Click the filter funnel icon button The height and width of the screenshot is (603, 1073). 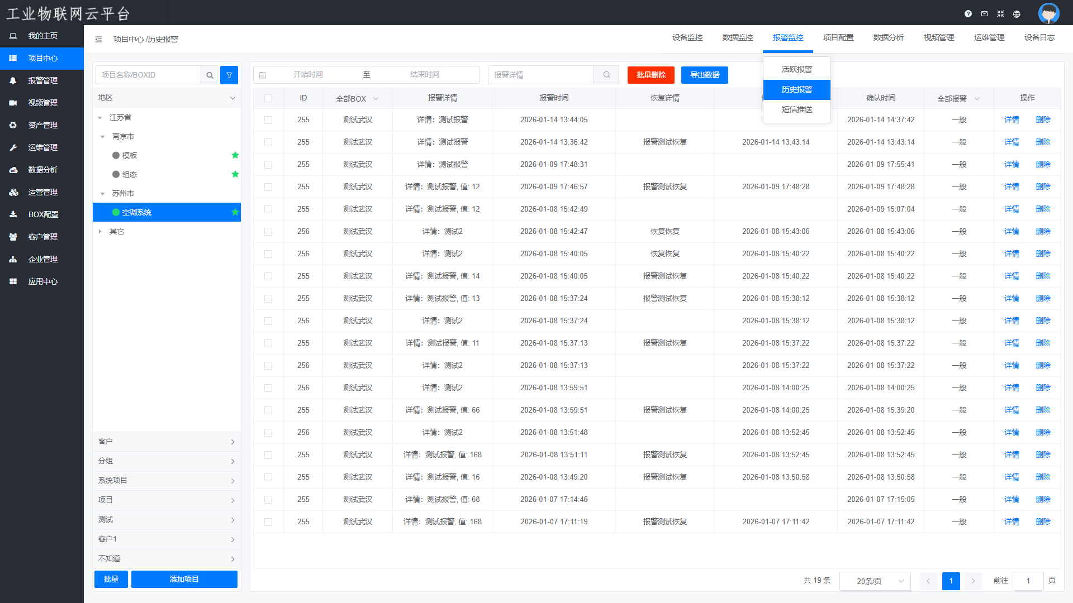pyautogui.click(x=229, y=75)
